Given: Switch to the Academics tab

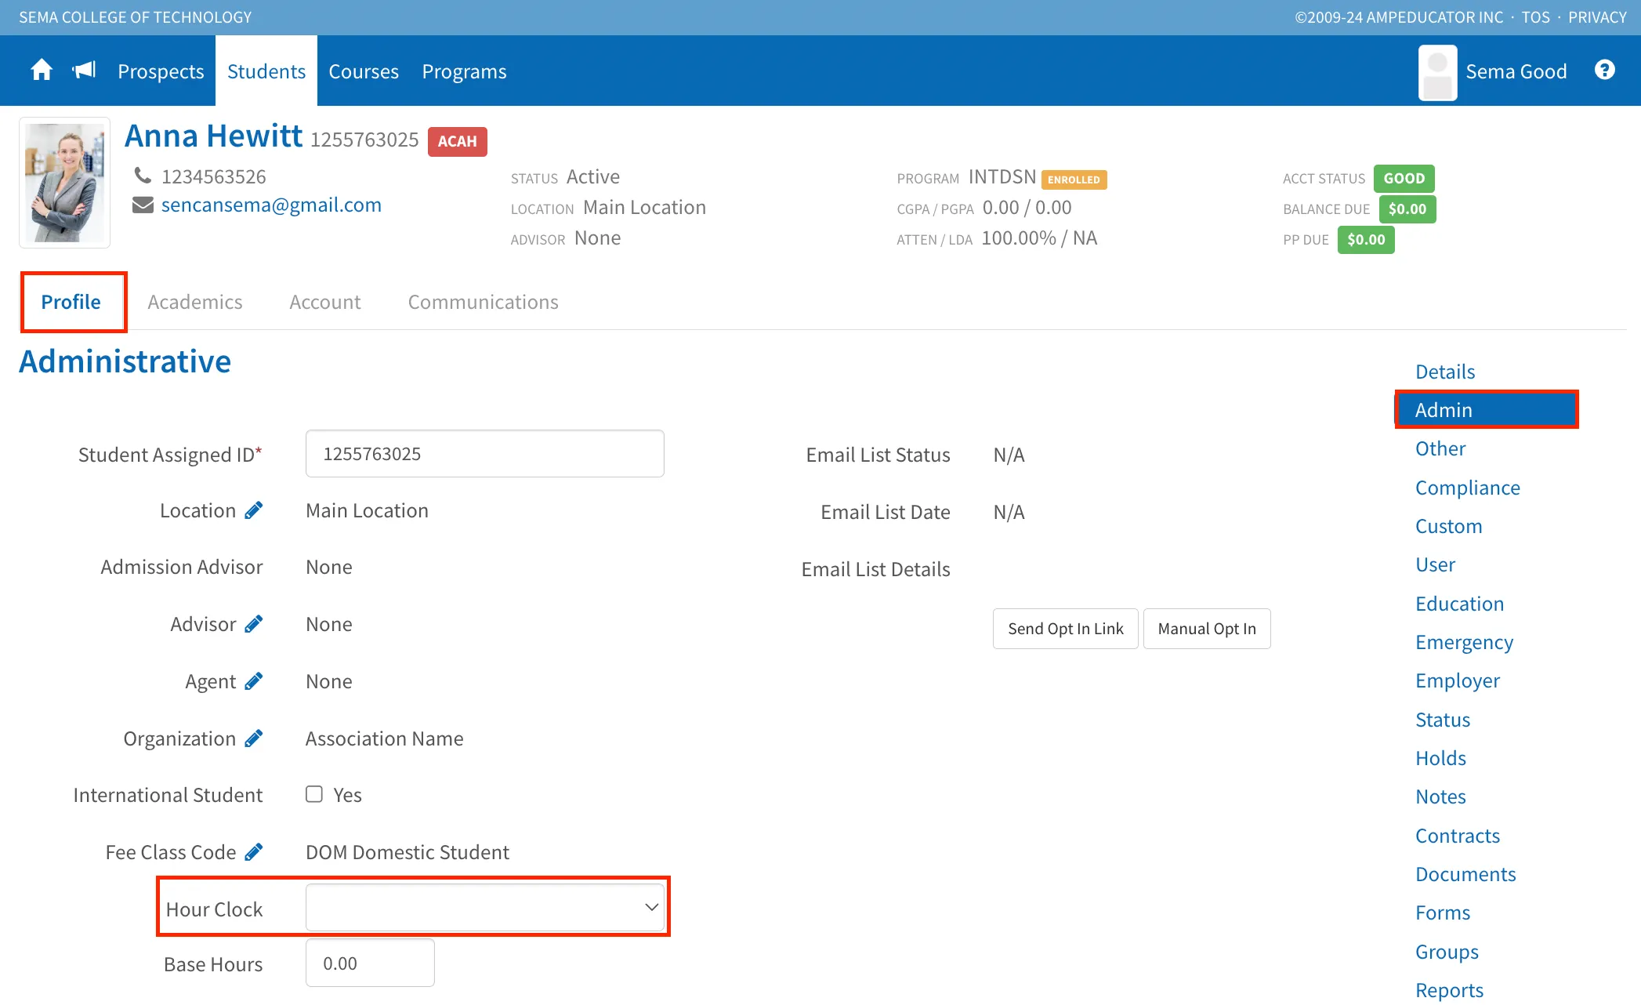Looking at the screenshot, I should [x=195, y=302].
